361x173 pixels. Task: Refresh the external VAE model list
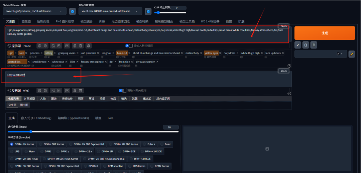(x=148, y=11)
